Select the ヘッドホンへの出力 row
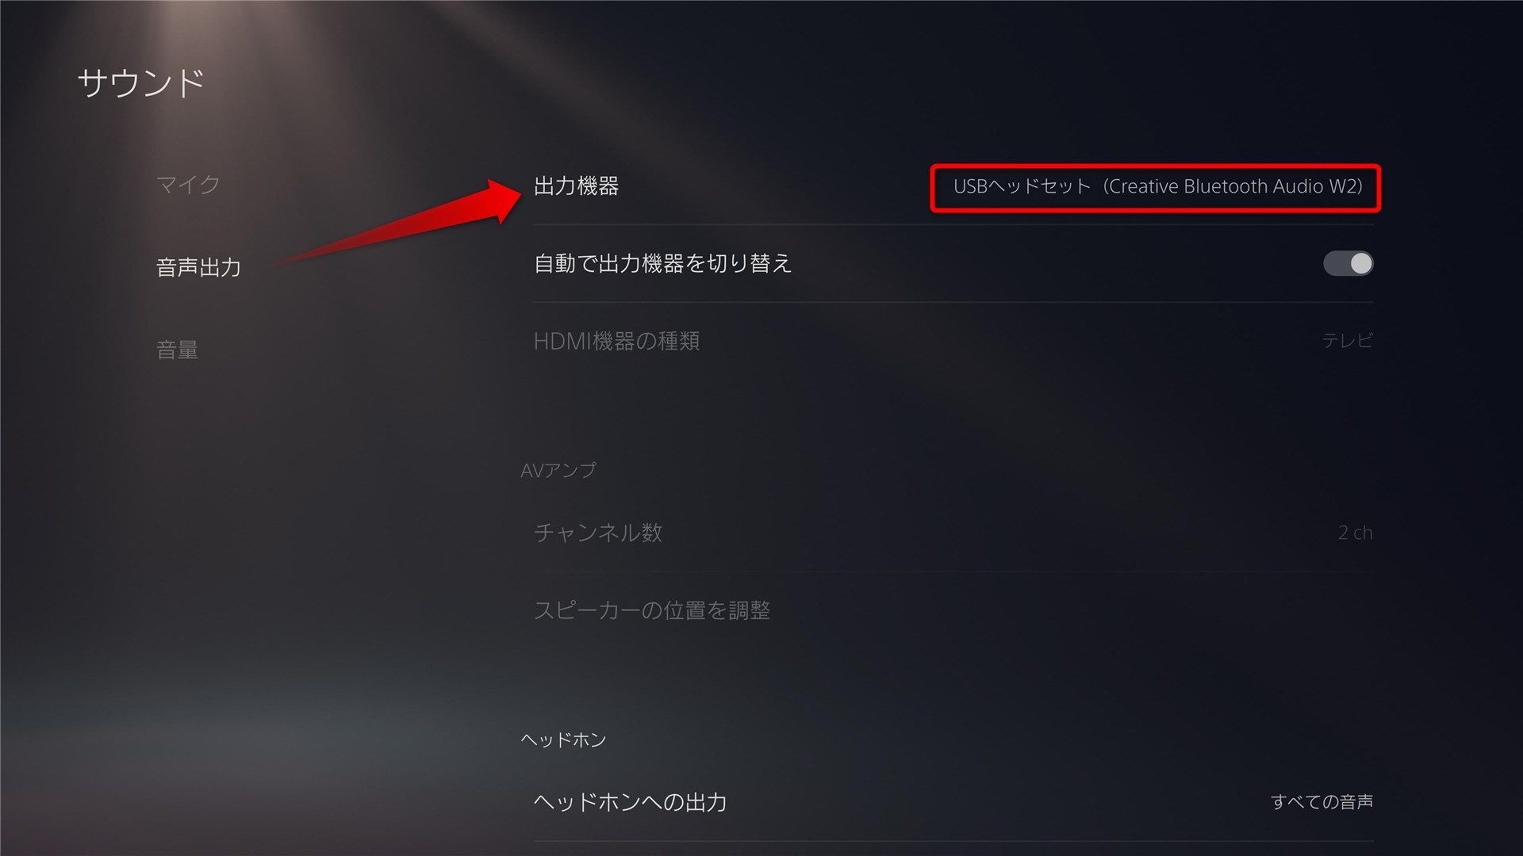The width and height of the screenshot is (1523, 856). tap(953, 802)
